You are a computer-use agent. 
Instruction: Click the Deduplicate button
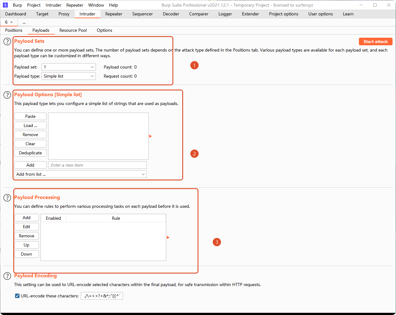30,153
